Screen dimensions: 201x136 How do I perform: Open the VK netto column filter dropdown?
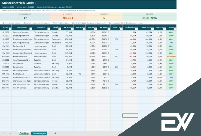tap(72, 29)
